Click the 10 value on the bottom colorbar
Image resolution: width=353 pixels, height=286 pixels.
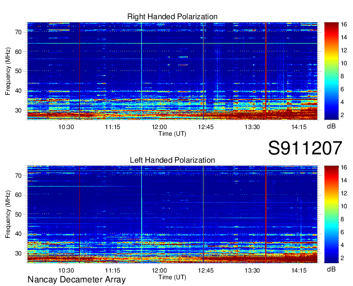344,206
